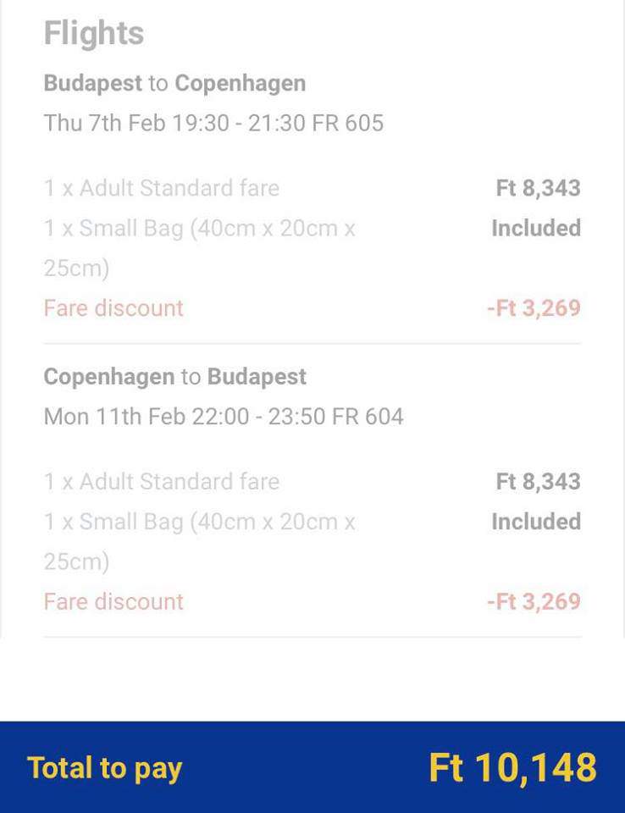This screenshot has height=813, width=625.
Task: Click the return -Ft 3,269 discount amount
Action: pyautogui.click(x=534, y=601)
